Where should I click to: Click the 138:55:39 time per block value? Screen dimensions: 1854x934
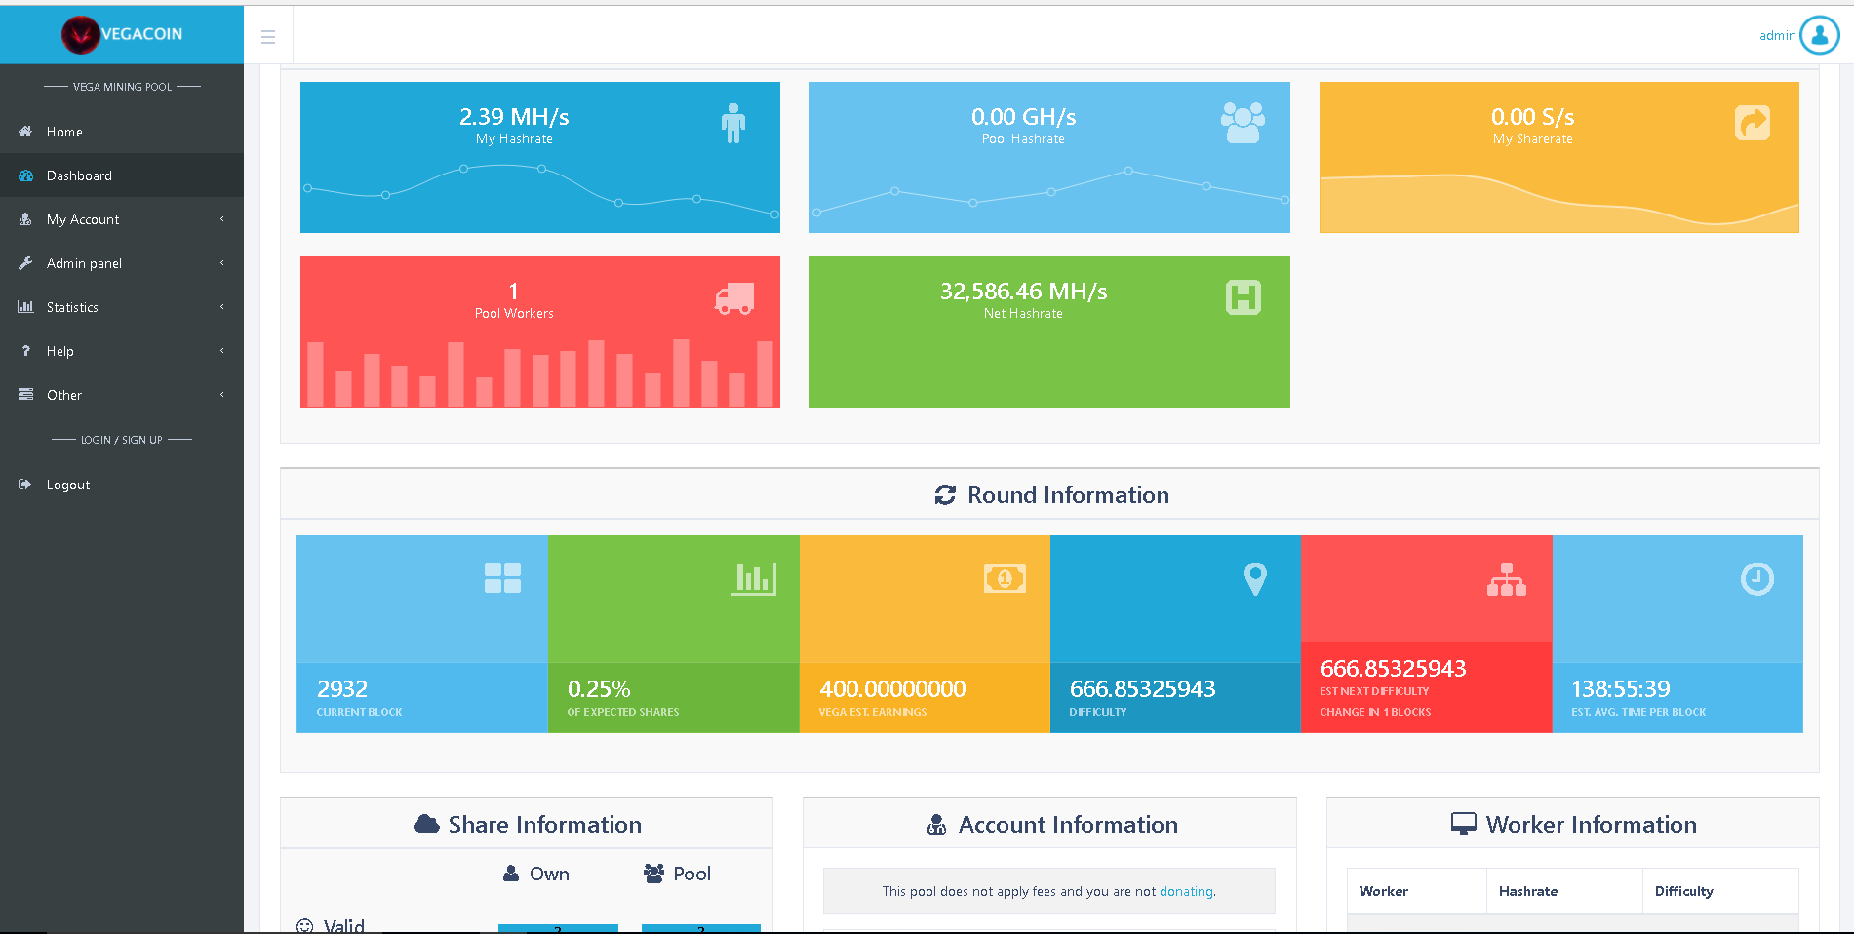click(1620, 689)
